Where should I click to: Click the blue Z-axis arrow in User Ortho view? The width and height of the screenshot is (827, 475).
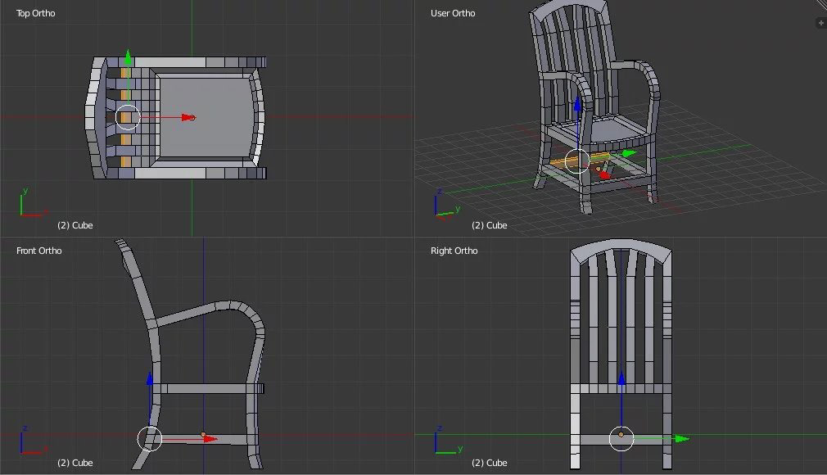[x=577, y=104]
